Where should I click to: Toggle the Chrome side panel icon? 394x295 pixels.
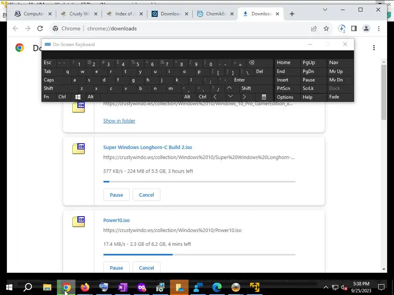pos(354,28)
